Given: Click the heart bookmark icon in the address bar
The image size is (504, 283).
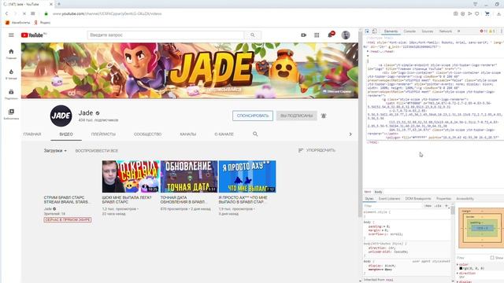Looking at the screenshot, I should (477, 13).
